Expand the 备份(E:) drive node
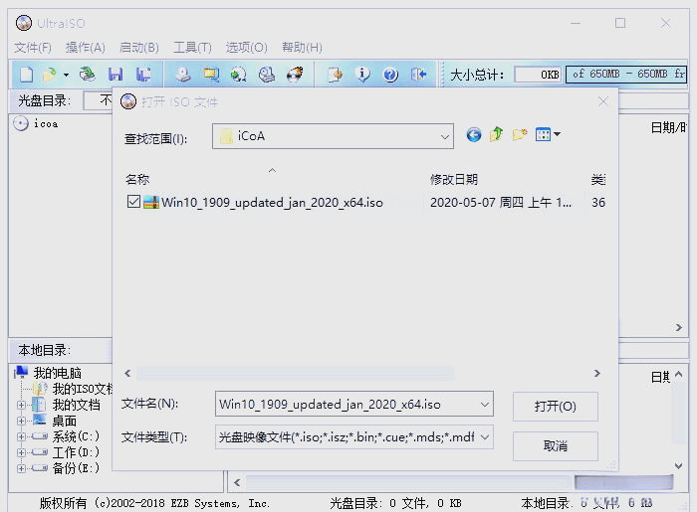 pos(21,468)
